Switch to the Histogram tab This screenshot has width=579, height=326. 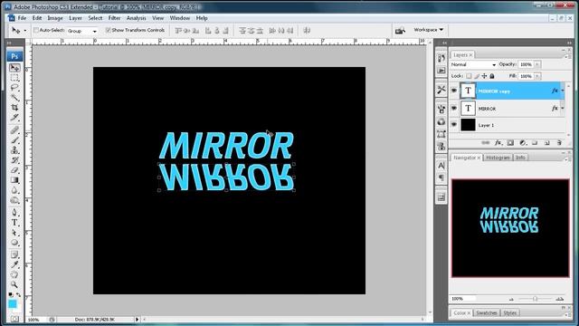pyautogui.click(x=498, y=158)
